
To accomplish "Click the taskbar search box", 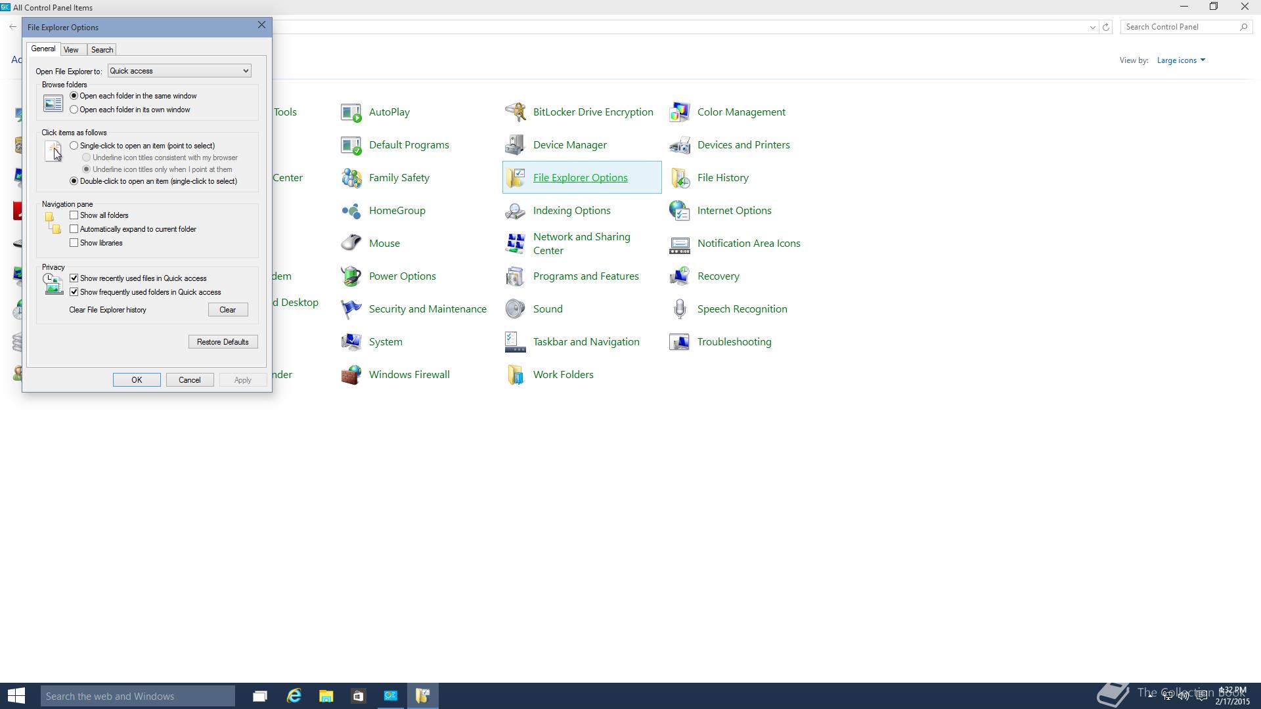I will 138,696.
